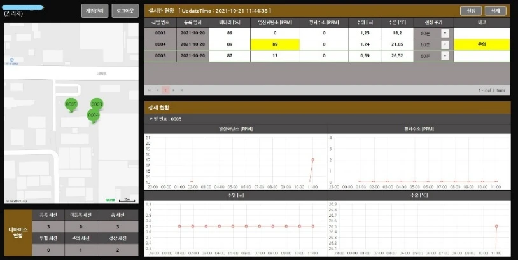
Task: Select page number 1 in pager
Action: (165, 90)
